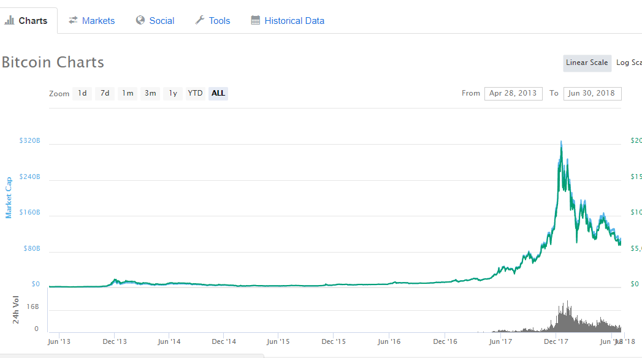The image size is (642, 358).
Task: Set zoom range to 1d
Action: (82, 93)
